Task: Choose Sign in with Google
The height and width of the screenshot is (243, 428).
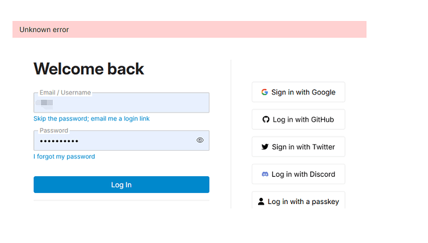Action: point(298,92)
